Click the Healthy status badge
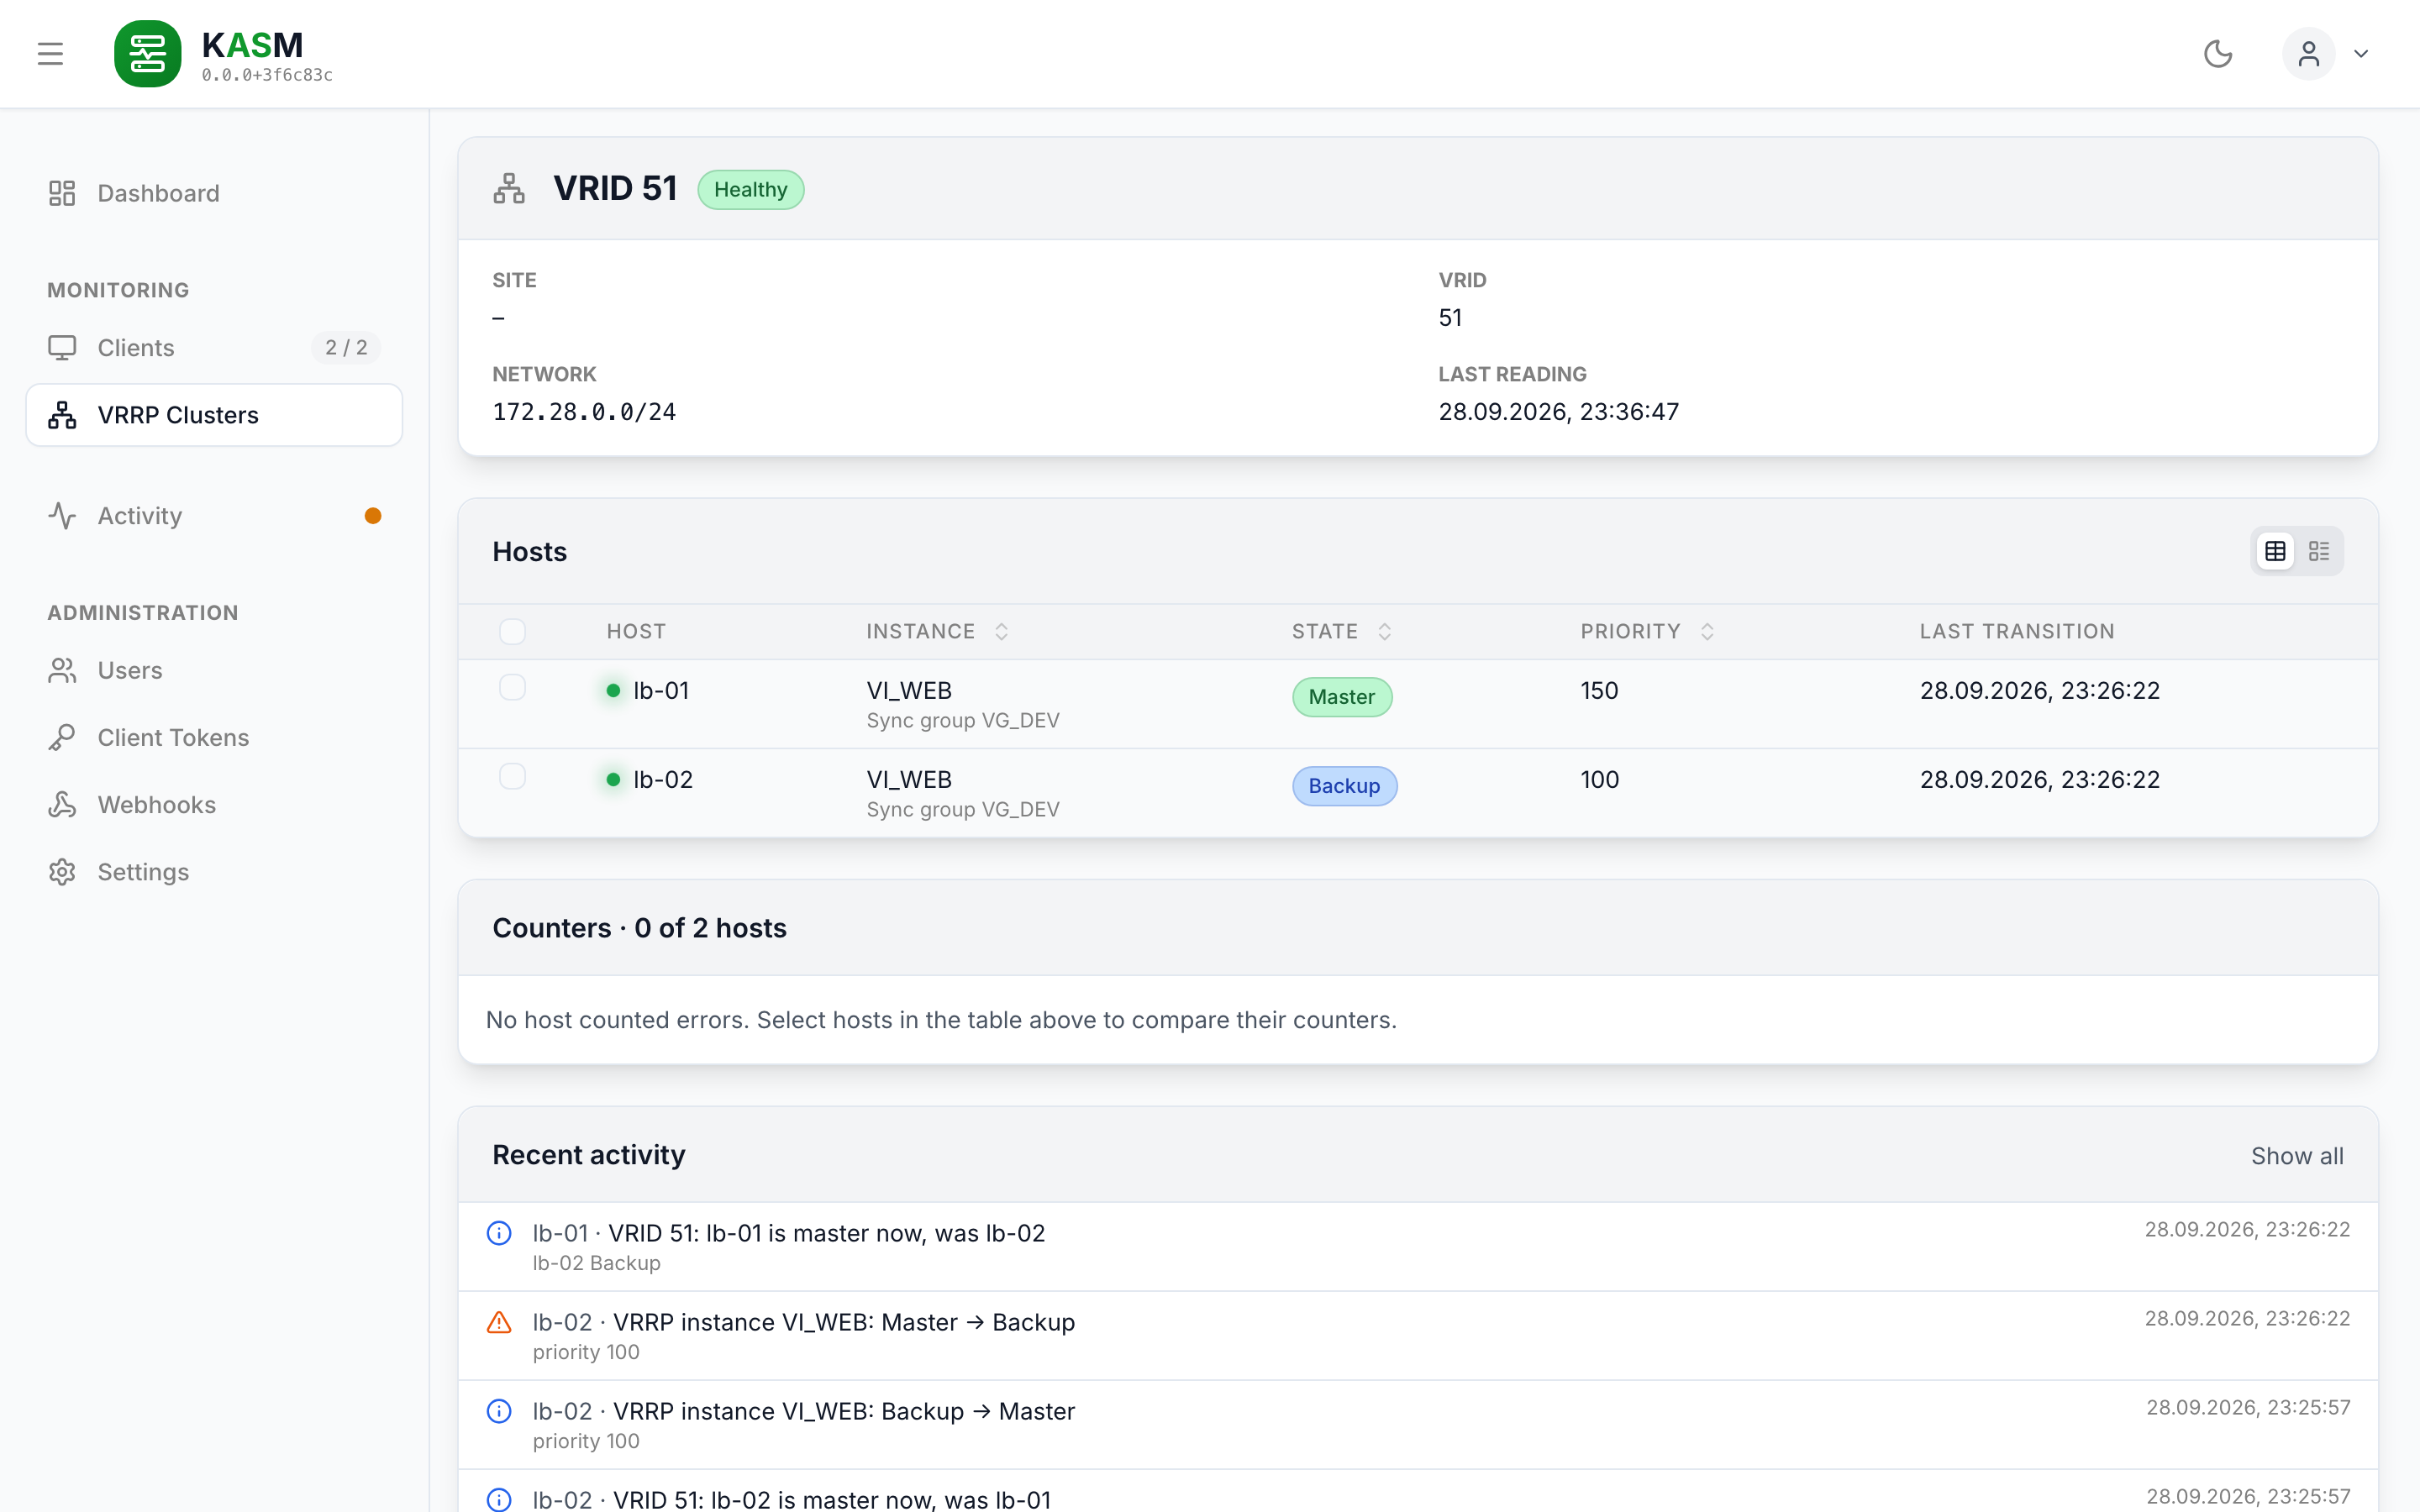This screenshot has width=2420, height=1512. pyautogui.click(x=751, y=190)
